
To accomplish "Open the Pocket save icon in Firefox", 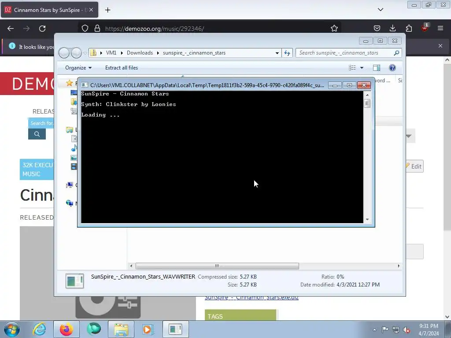I will [377, 29].
